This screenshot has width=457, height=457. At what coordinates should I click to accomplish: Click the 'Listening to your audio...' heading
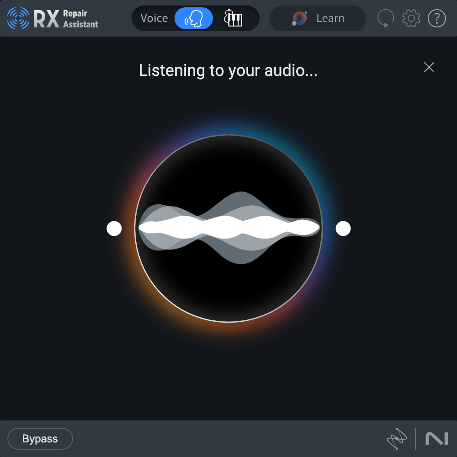pyautogui.click(x=228, y=71)
